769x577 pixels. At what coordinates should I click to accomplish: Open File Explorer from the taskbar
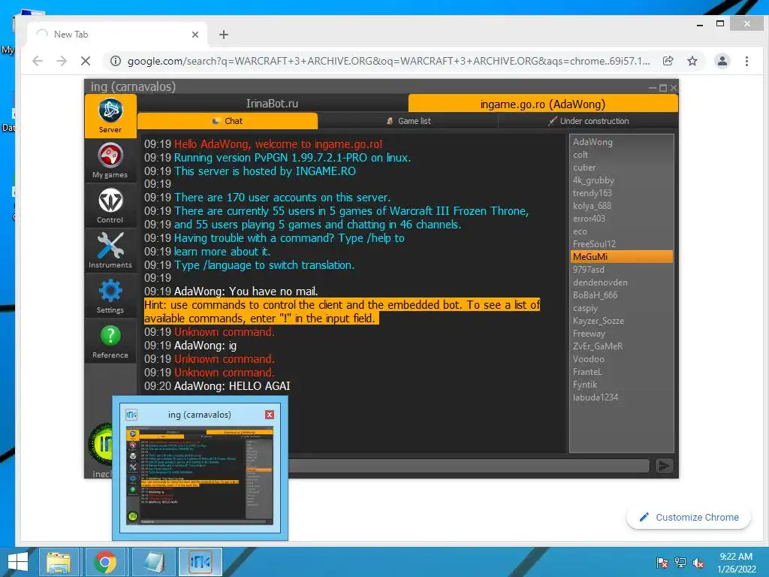59,562
